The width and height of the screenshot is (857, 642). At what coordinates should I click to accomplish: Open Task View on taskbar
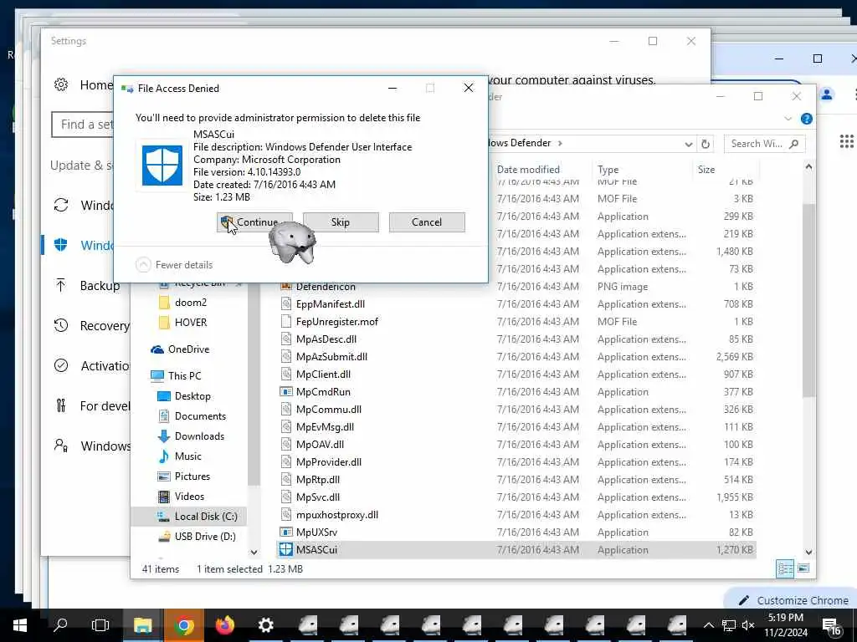click(100, 625)
